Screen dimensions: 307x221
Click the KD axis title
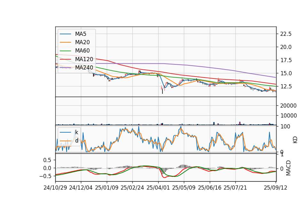[295, 140]
